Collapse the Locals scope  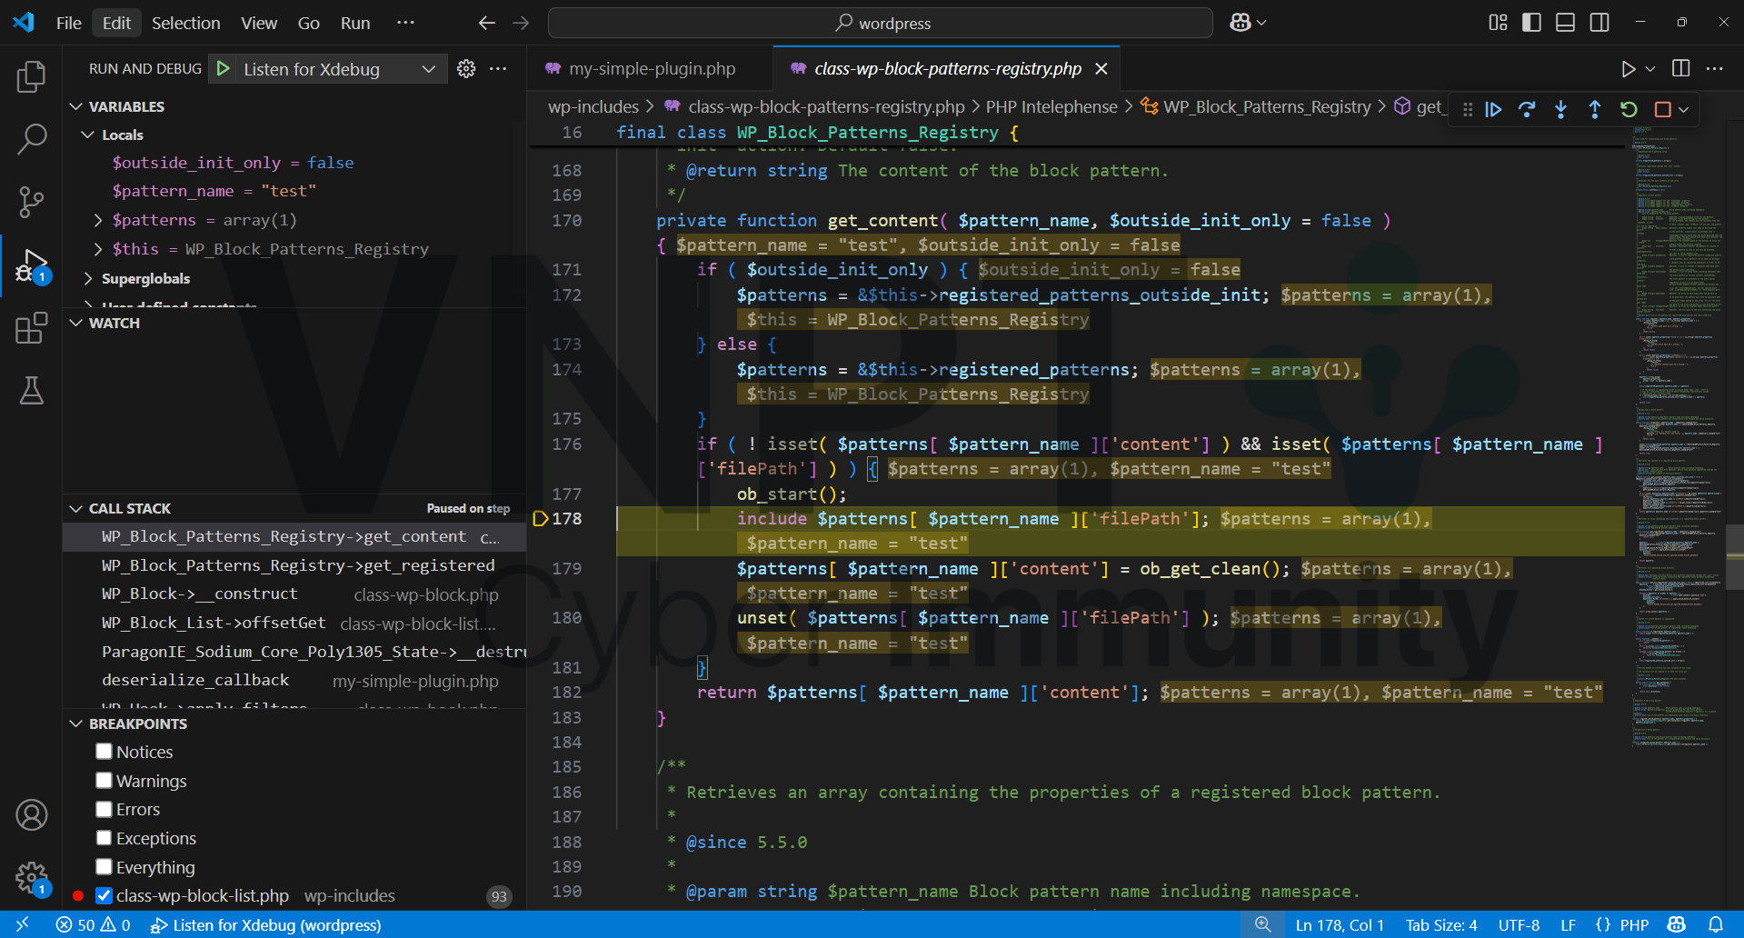pos(88,135)
